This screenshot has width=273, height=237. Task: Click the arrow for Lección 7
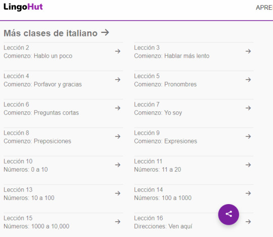(248, 108)
